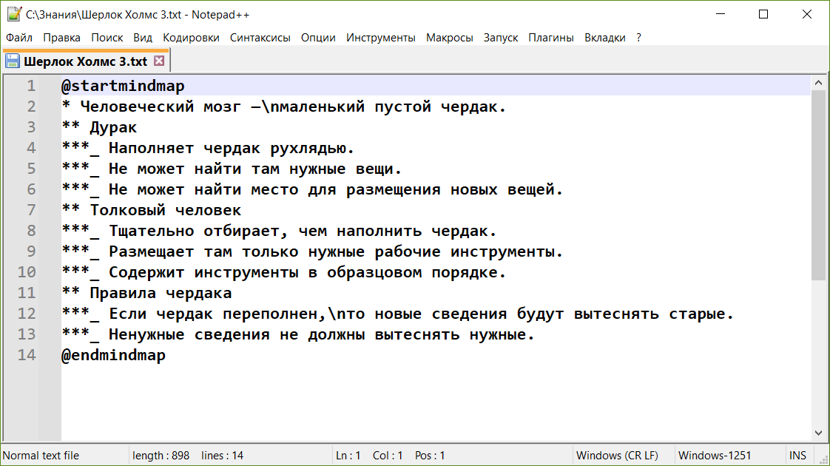Minimize the Notepad++ window

pos(721,14)
